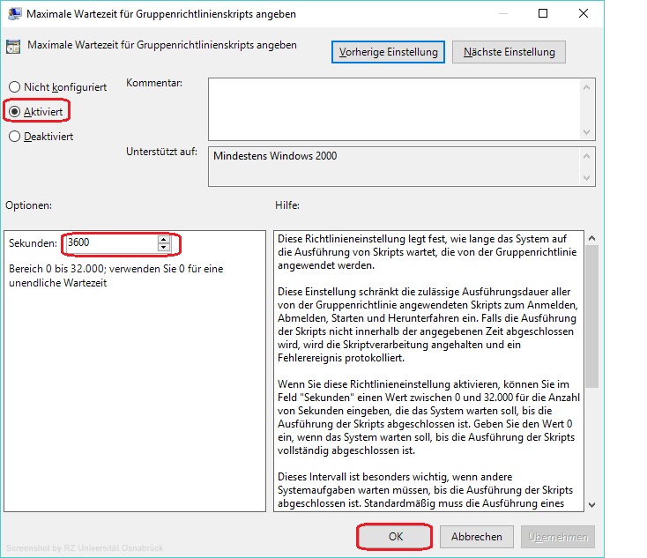This screenshot has height=558, width=647.
Task: Click the Kommentar box scroll-up arrow
Action: tap(588, 86)
